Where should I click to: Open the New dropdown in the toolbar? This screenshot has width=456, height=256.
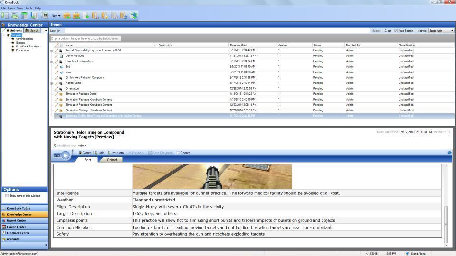coord(56,16)
